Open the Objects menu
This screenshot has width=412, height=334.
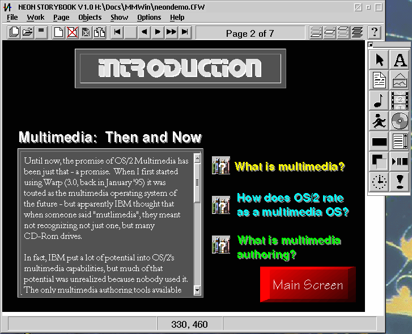point(90,18)
